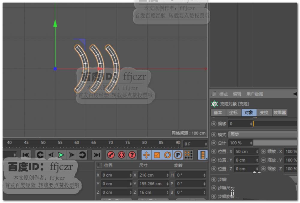Click the 位置 . Y 0 cm stepper
Screen dimensions: 300x203
coord(257,160)
